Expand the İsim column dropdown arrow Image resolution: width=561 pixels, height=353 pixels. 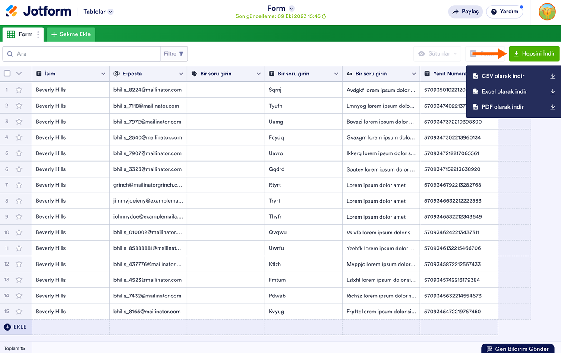pos(103,74)
